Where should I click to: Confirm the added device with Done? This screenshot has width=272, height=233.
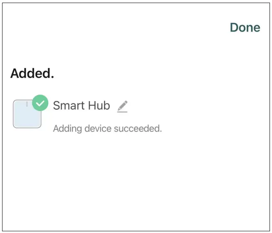pos(245,27)
